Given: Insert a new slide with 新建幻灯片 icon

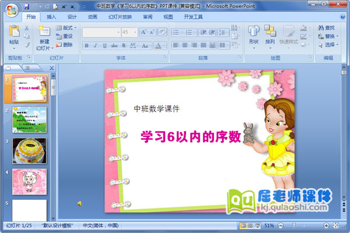Looking at the screenshot, I should [44, 31].
